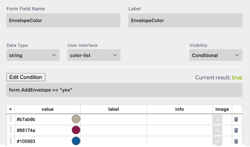
Task: Click the value column header
Action: [x=48, y=109]
